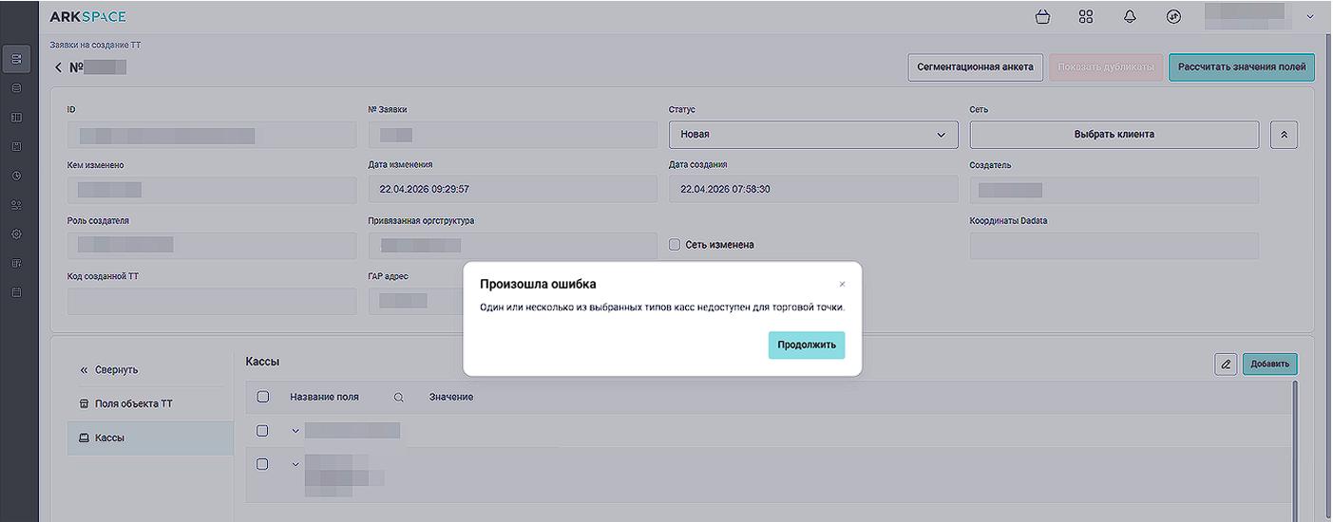This screenshot has height=522, width=1333.
Task: Switch to Поля объекта ТТ section
Action: coord(133,403)
